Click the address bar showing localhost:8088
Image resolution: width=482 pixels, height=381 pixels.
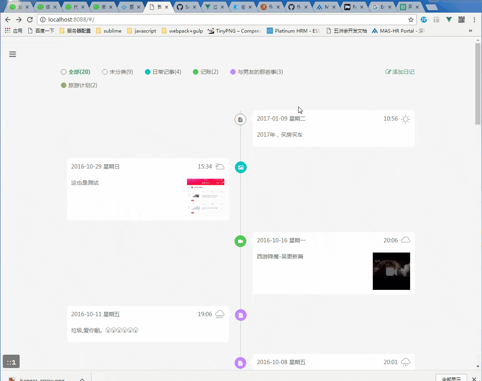click(227, 20)
